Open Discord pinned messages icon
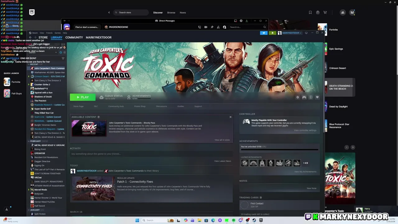Screen dimensions: 398x224 point(212,27)
